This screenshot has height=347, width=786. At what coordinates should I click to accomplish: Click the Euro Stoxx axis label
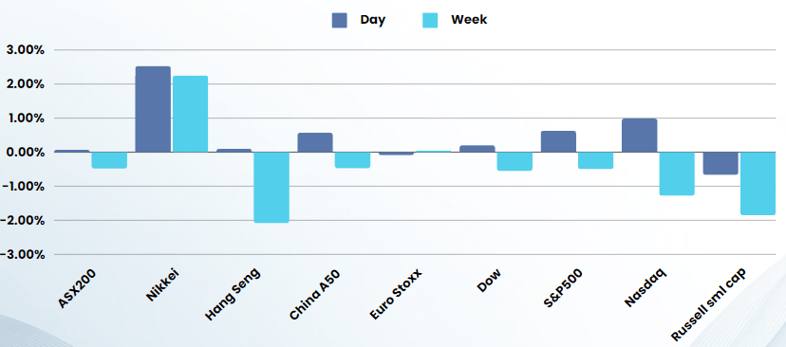pyautogui.click(x=396, y=294)
